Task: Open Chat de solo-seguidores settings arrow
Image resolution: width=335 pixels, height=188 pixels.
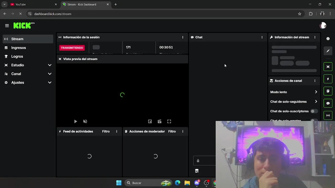Action: (316, 102)
